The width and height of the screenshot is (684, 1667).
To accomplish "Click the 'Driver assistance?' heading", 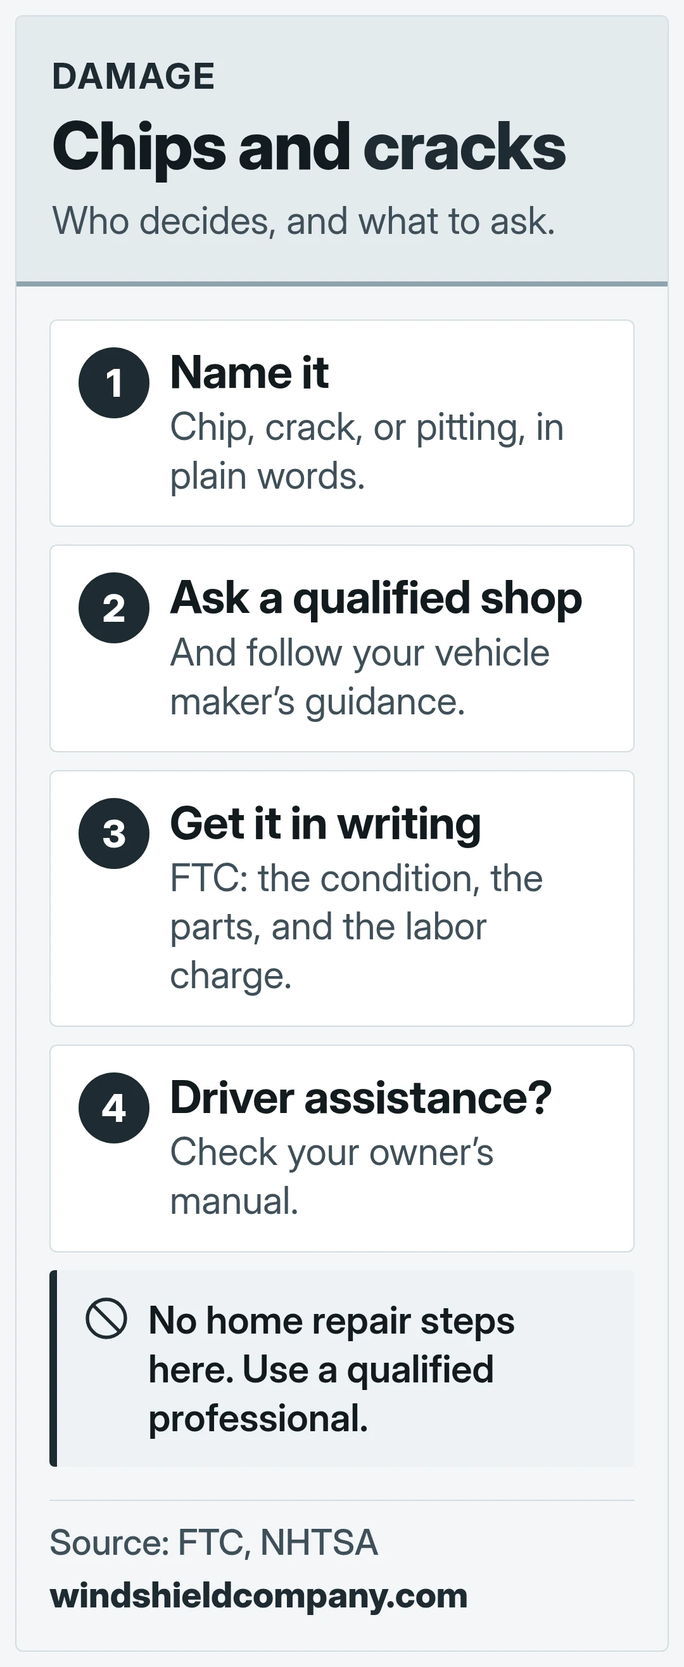I will 361,1098.
